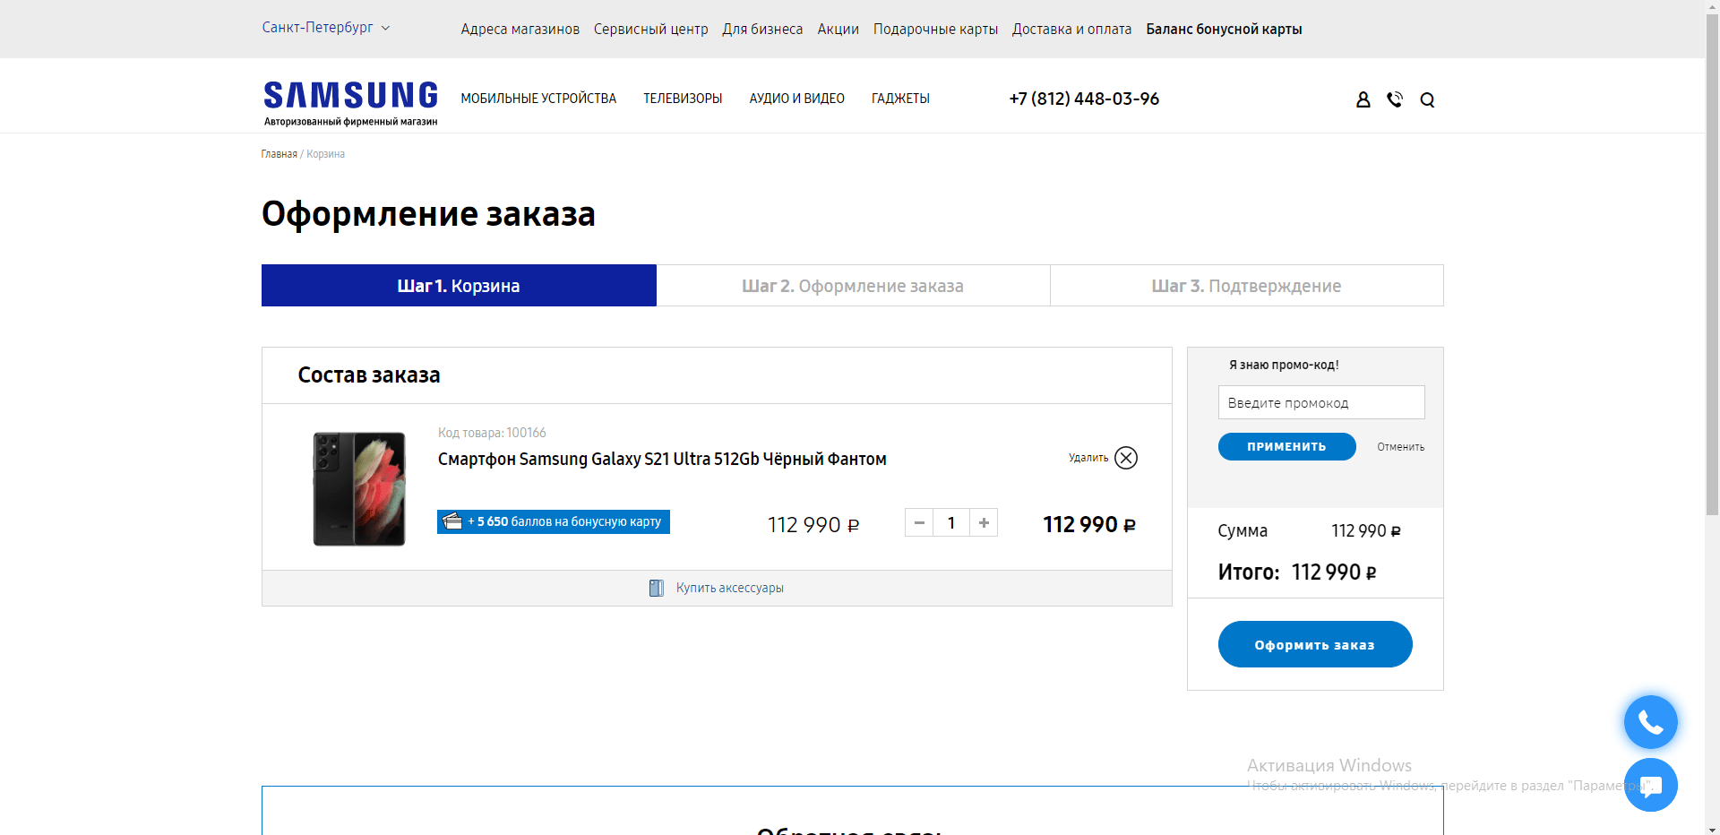Click the +5 650 баллов bonus badge
The image size is (1720, 835).
pos(554,521)
